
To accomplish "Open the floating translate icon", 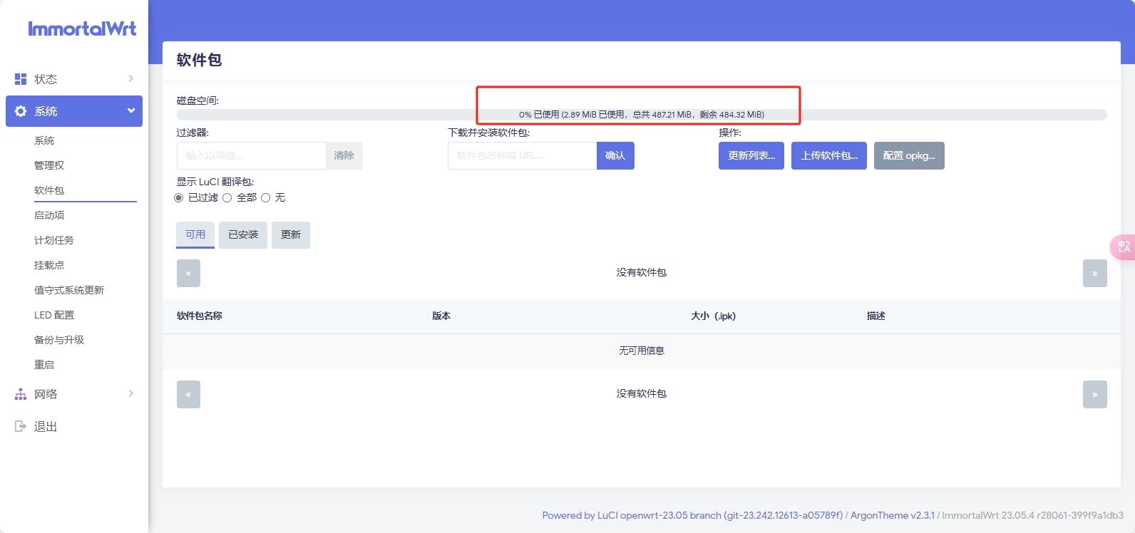I will tap(1124, 247).
